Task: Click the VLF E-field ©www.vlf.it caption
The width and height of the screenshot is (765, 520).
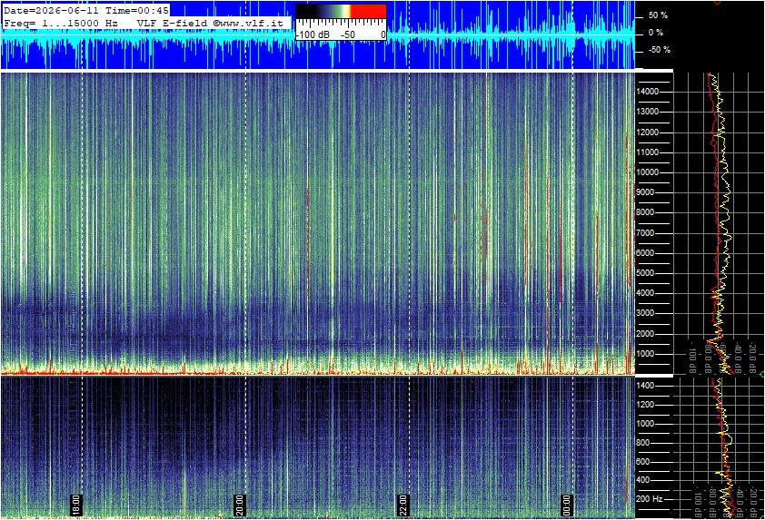Action: (x=210, y=23)
